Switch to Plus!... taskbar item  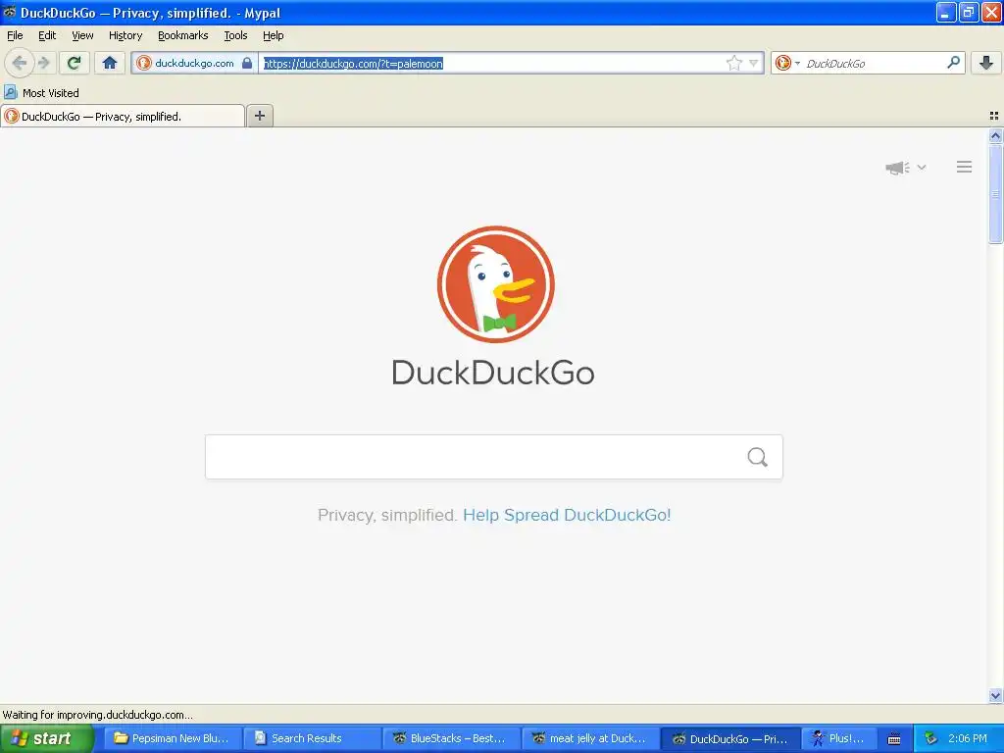click(839, 739)
